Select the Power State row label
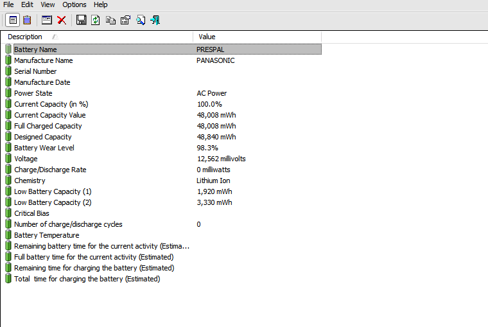The image size is (488, 327). [33, 93]
